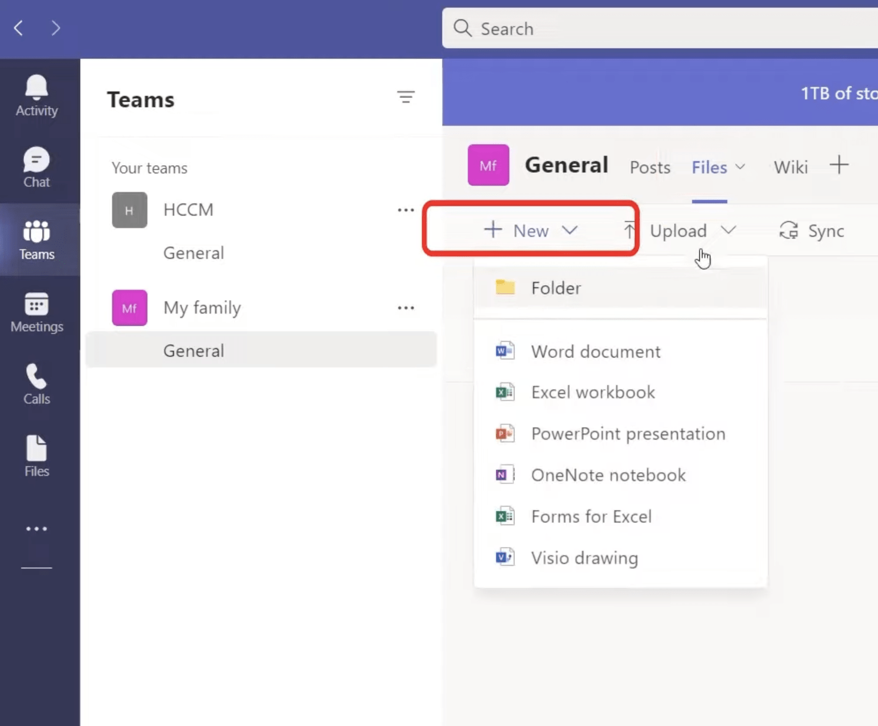Click into the Search field
This screenshot has height=726, width=878.
(660, 28)
